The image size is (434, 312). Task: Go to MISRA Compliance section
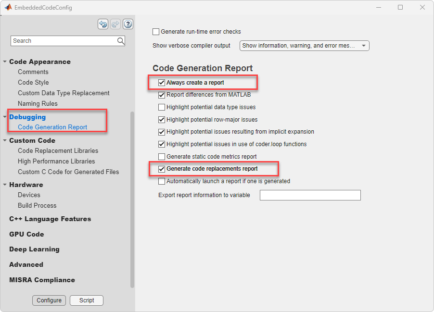coord(42,280)
